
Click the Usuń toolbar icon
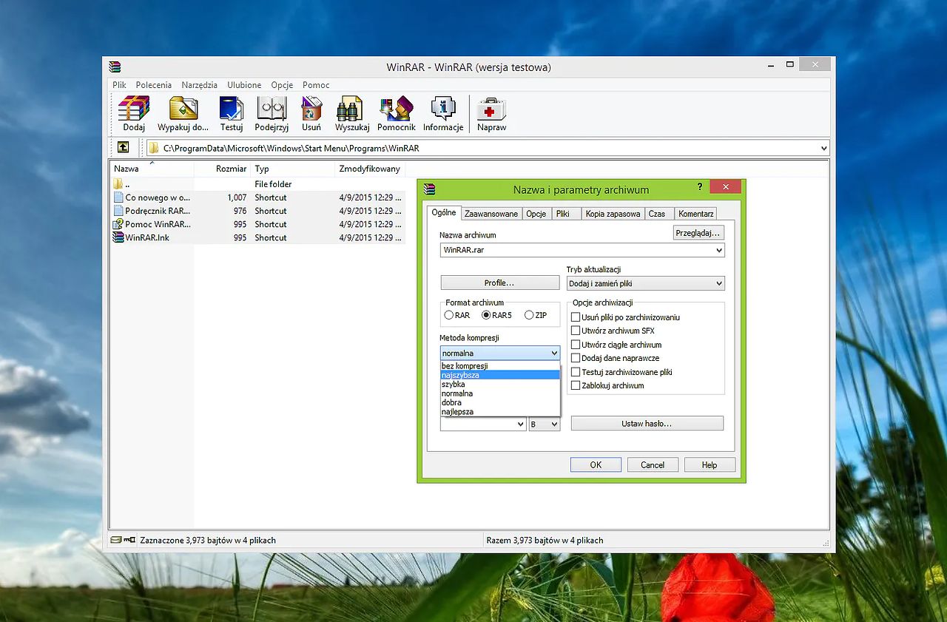click(311, 109)
